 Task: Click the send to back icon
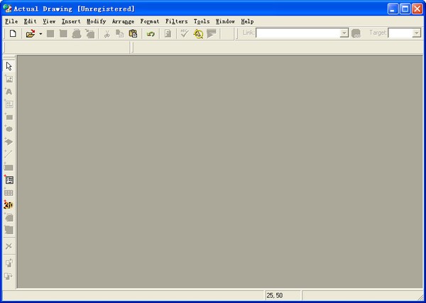point(9,276)
